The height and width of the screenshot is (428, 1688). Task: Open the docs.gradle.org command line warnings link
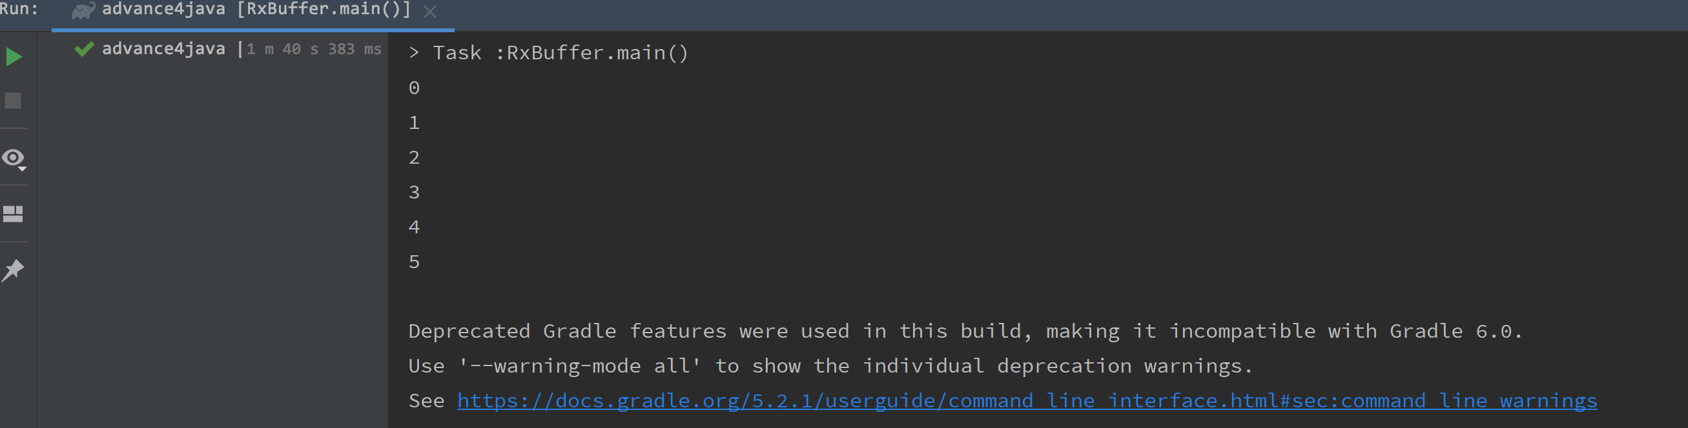tap(1027, 400)
